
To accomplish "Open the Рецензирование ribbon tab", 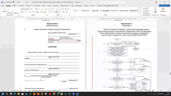I will (65, 6).
